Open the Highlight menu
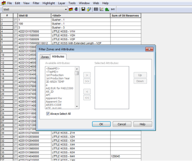Viewport: 192px width, 161px height. (x=49, y=3)
